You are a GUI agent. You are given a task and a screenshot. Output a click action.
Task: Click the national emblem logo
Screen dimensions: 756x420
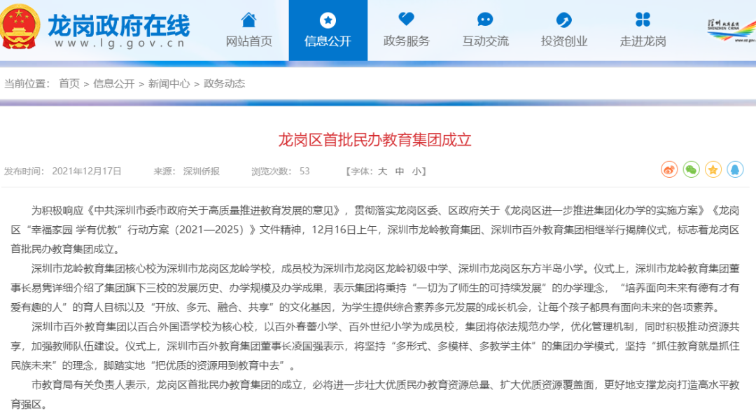click(x=20, y=27)
